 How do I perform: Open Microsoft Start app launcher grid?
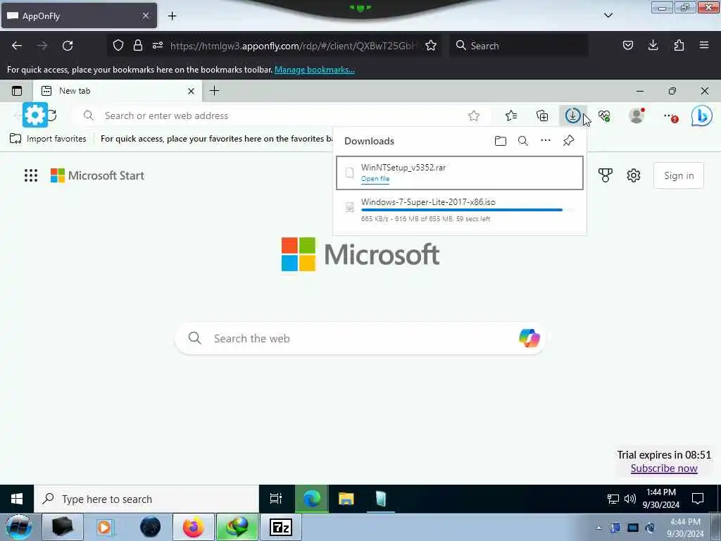[31, 175]
